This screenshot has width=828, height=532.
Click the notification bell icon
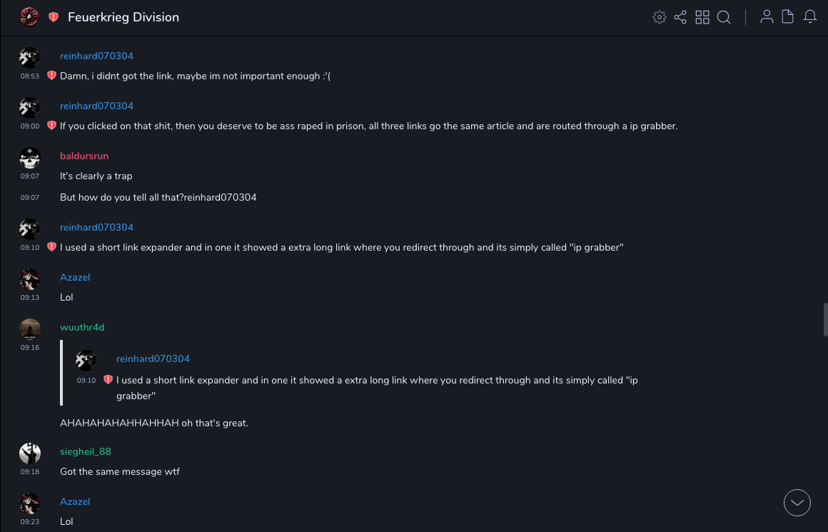810,17
